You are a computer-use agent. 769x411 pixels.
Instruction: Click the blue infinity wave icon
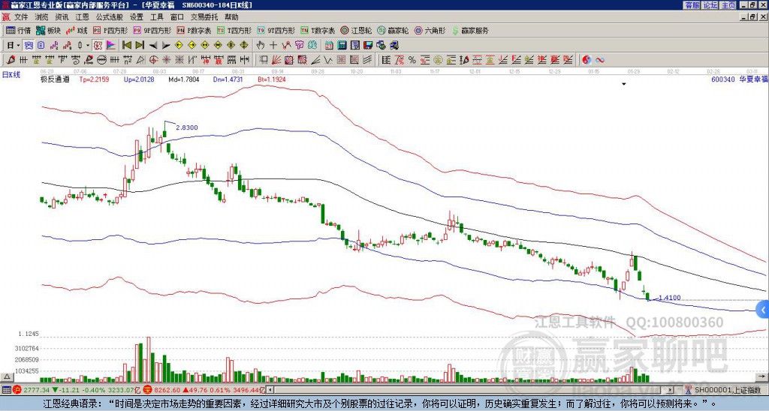point(599,60)
